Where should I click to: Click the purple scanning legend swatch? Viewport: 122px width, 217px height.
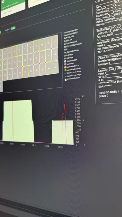point(65,64)
